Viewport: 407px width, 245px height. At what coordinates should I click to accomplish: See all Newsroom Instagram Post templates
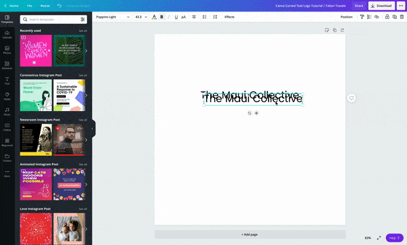point(83,120)
